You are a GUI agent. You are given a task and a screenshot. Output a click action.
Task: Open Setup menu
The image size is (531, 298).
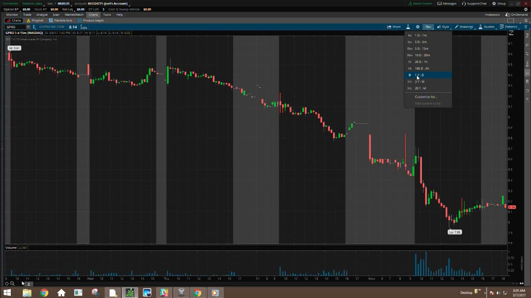499,3
